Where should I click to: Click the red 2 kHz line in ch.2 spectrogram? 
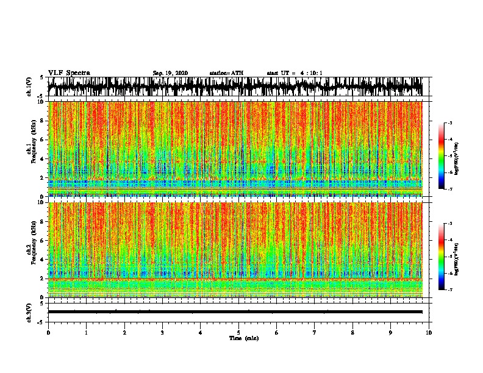point(235,279)
